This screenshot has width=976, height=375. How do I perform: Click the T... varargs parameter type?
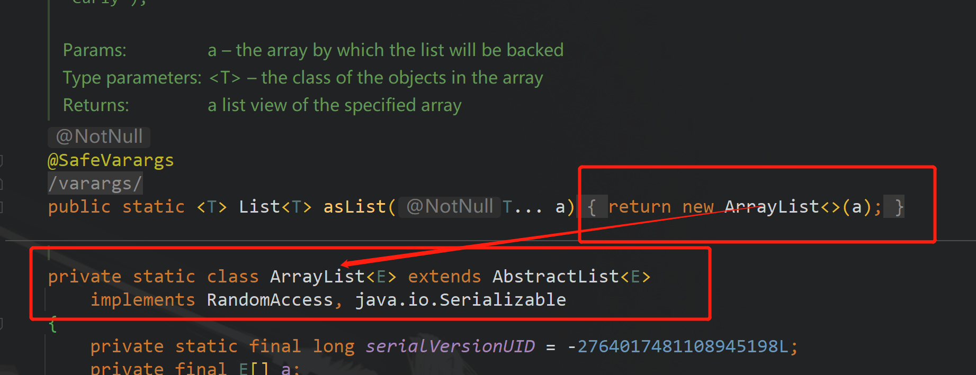523,207
